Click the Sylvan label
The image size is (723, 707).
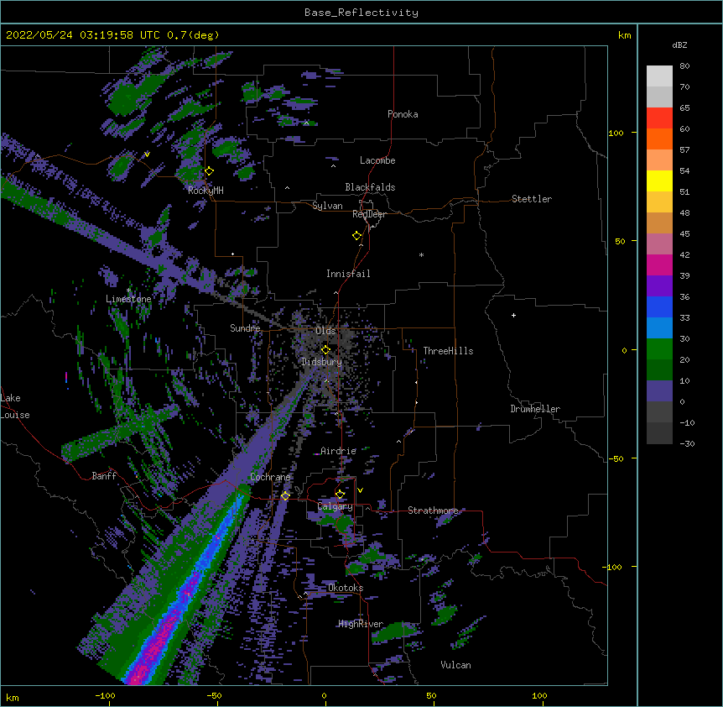point(327,206)
